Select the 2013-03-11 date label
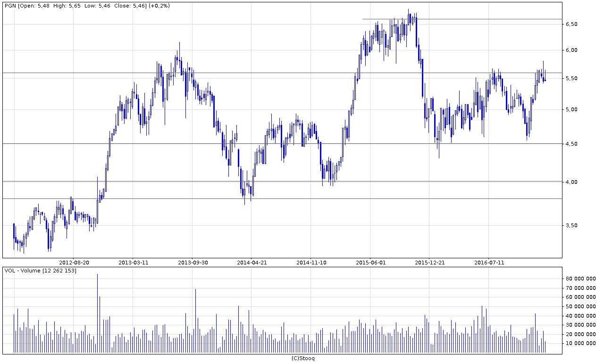The width and height of the screenshot is (604, 362). (x=134, y=263)
